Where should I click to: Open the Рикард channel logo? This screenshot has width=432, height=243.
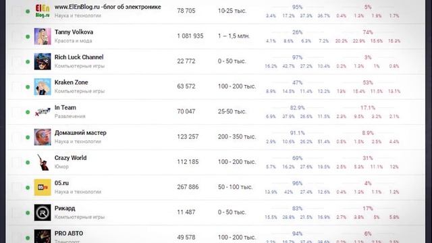43,213
